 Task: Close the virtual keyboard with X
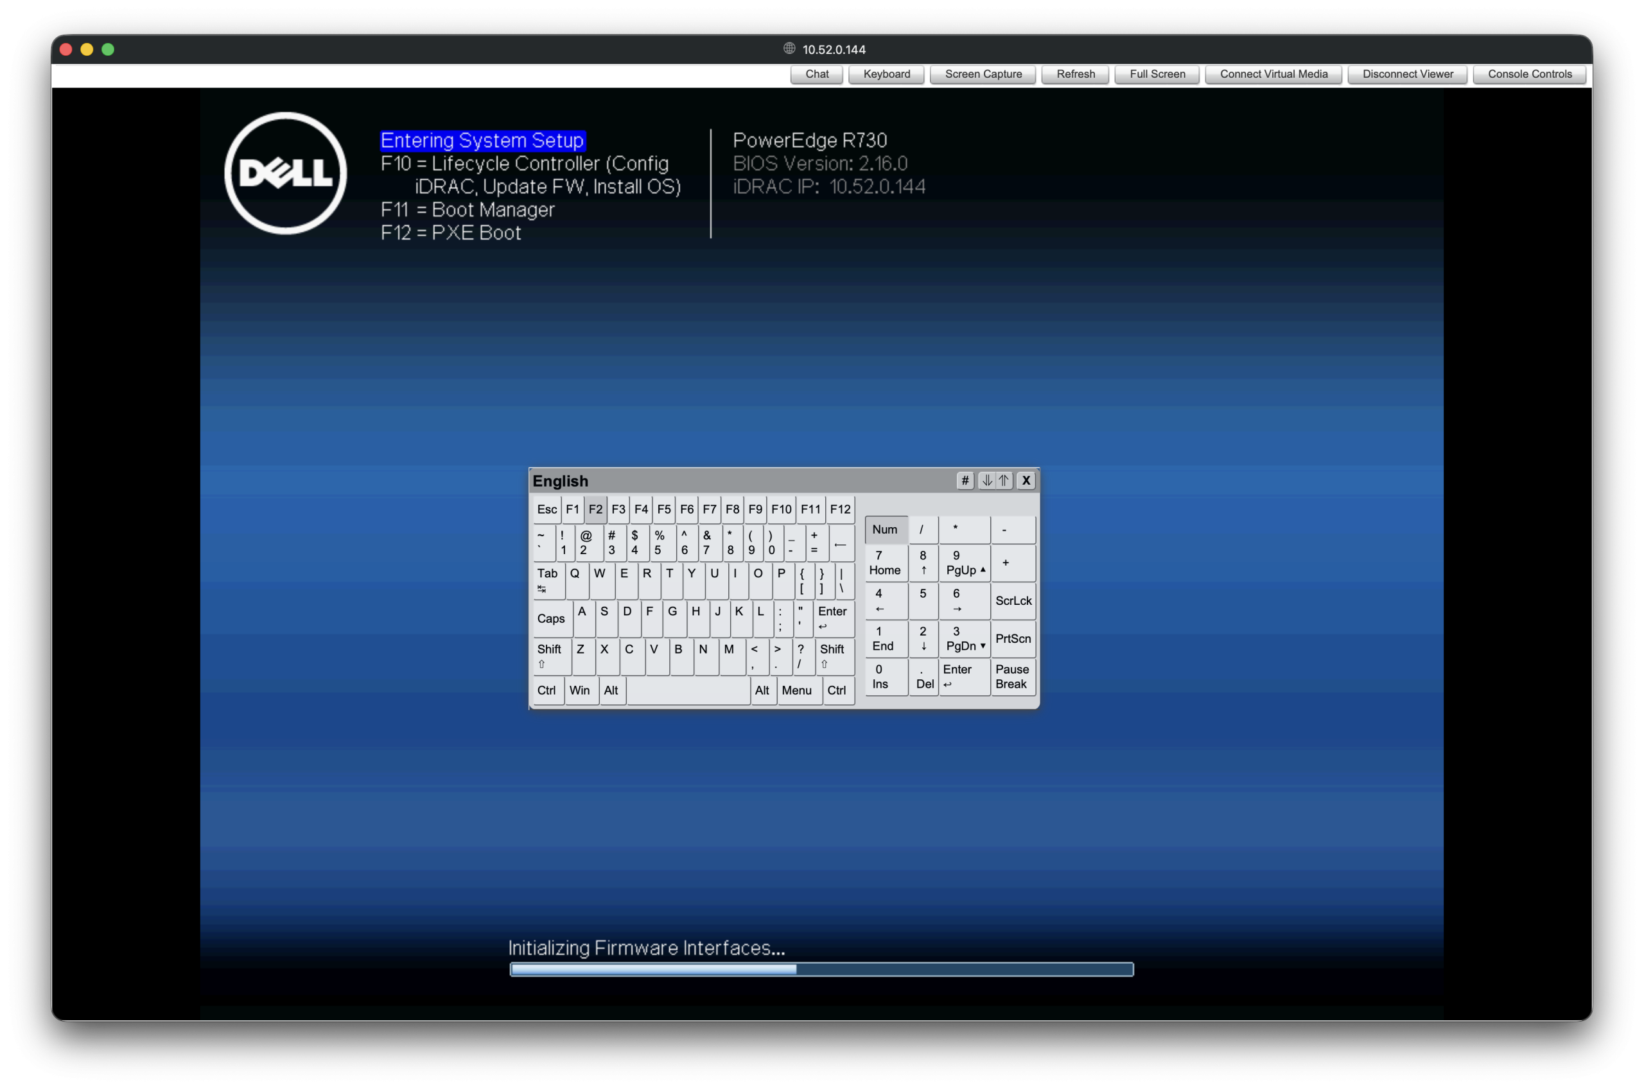point(1026,480)
